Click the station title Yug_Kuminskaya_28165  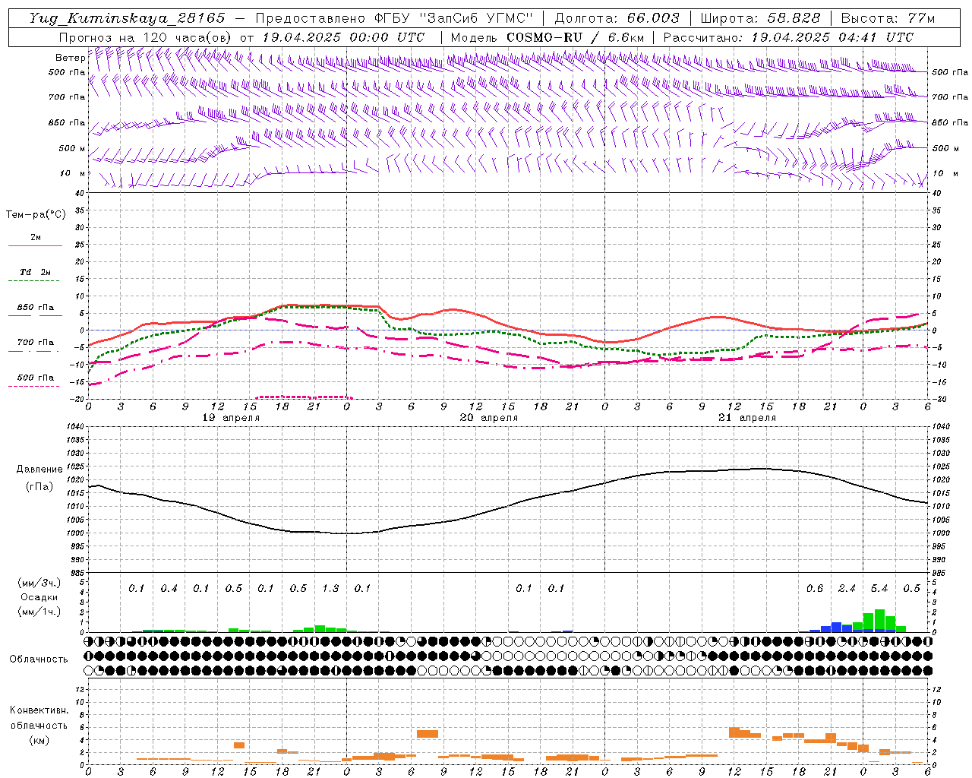click(127, 18)
